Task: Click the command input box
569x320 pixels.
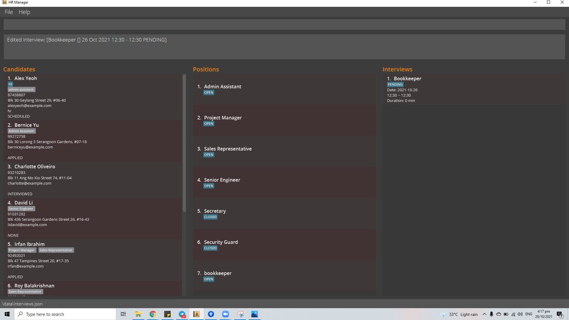Action: (x=284, y=25)
